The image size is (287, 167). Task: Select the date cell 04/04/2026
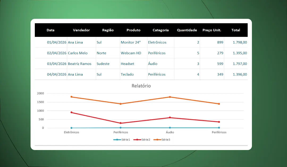57,74
